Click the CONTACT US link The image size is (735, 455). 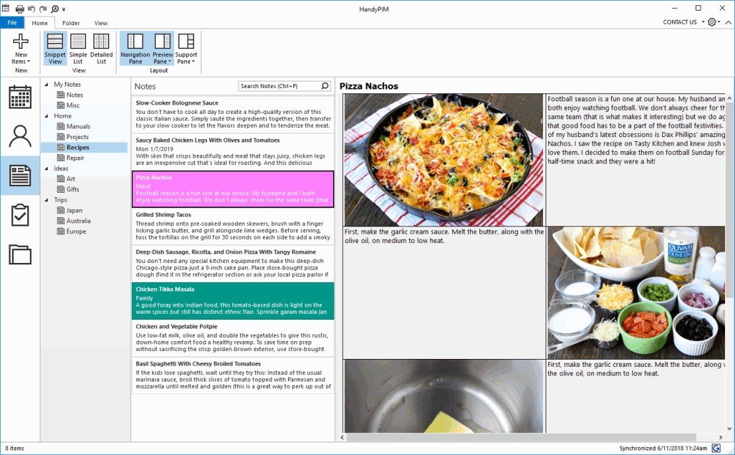679,22
